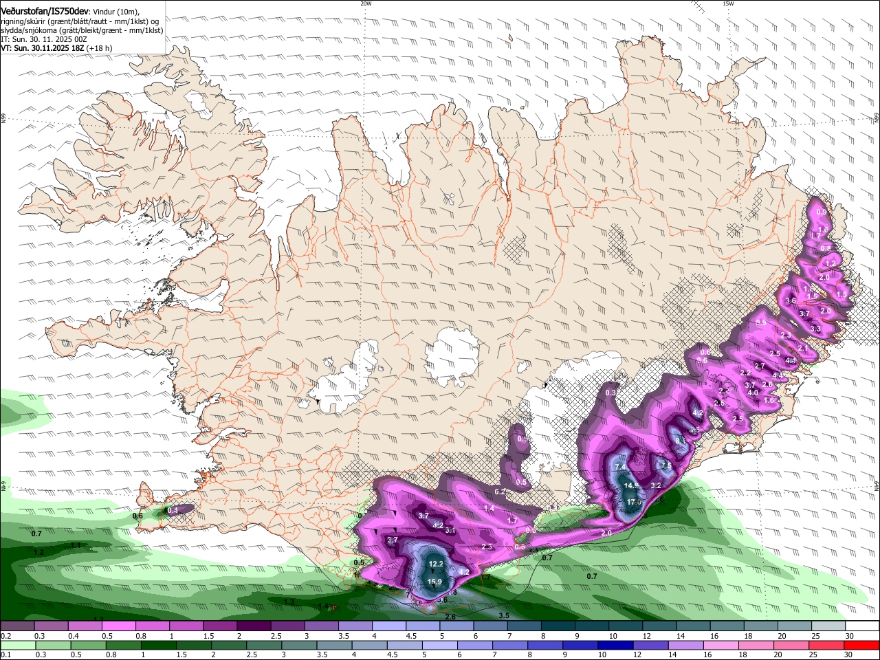Click the 15W longitude label at top
The height and width of the screenshot is (660, 880).
coord(728,3)
